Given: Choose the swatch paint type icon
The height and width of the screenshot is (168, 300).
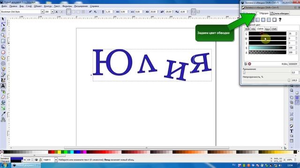Looking at the screenshot, I should click(x=274, y=20).
